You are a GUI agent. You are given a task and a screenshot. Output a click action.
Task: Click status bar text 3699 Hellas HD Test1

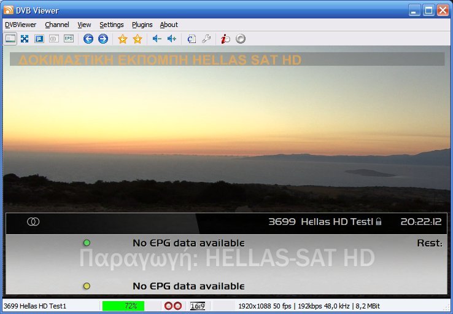35,306
